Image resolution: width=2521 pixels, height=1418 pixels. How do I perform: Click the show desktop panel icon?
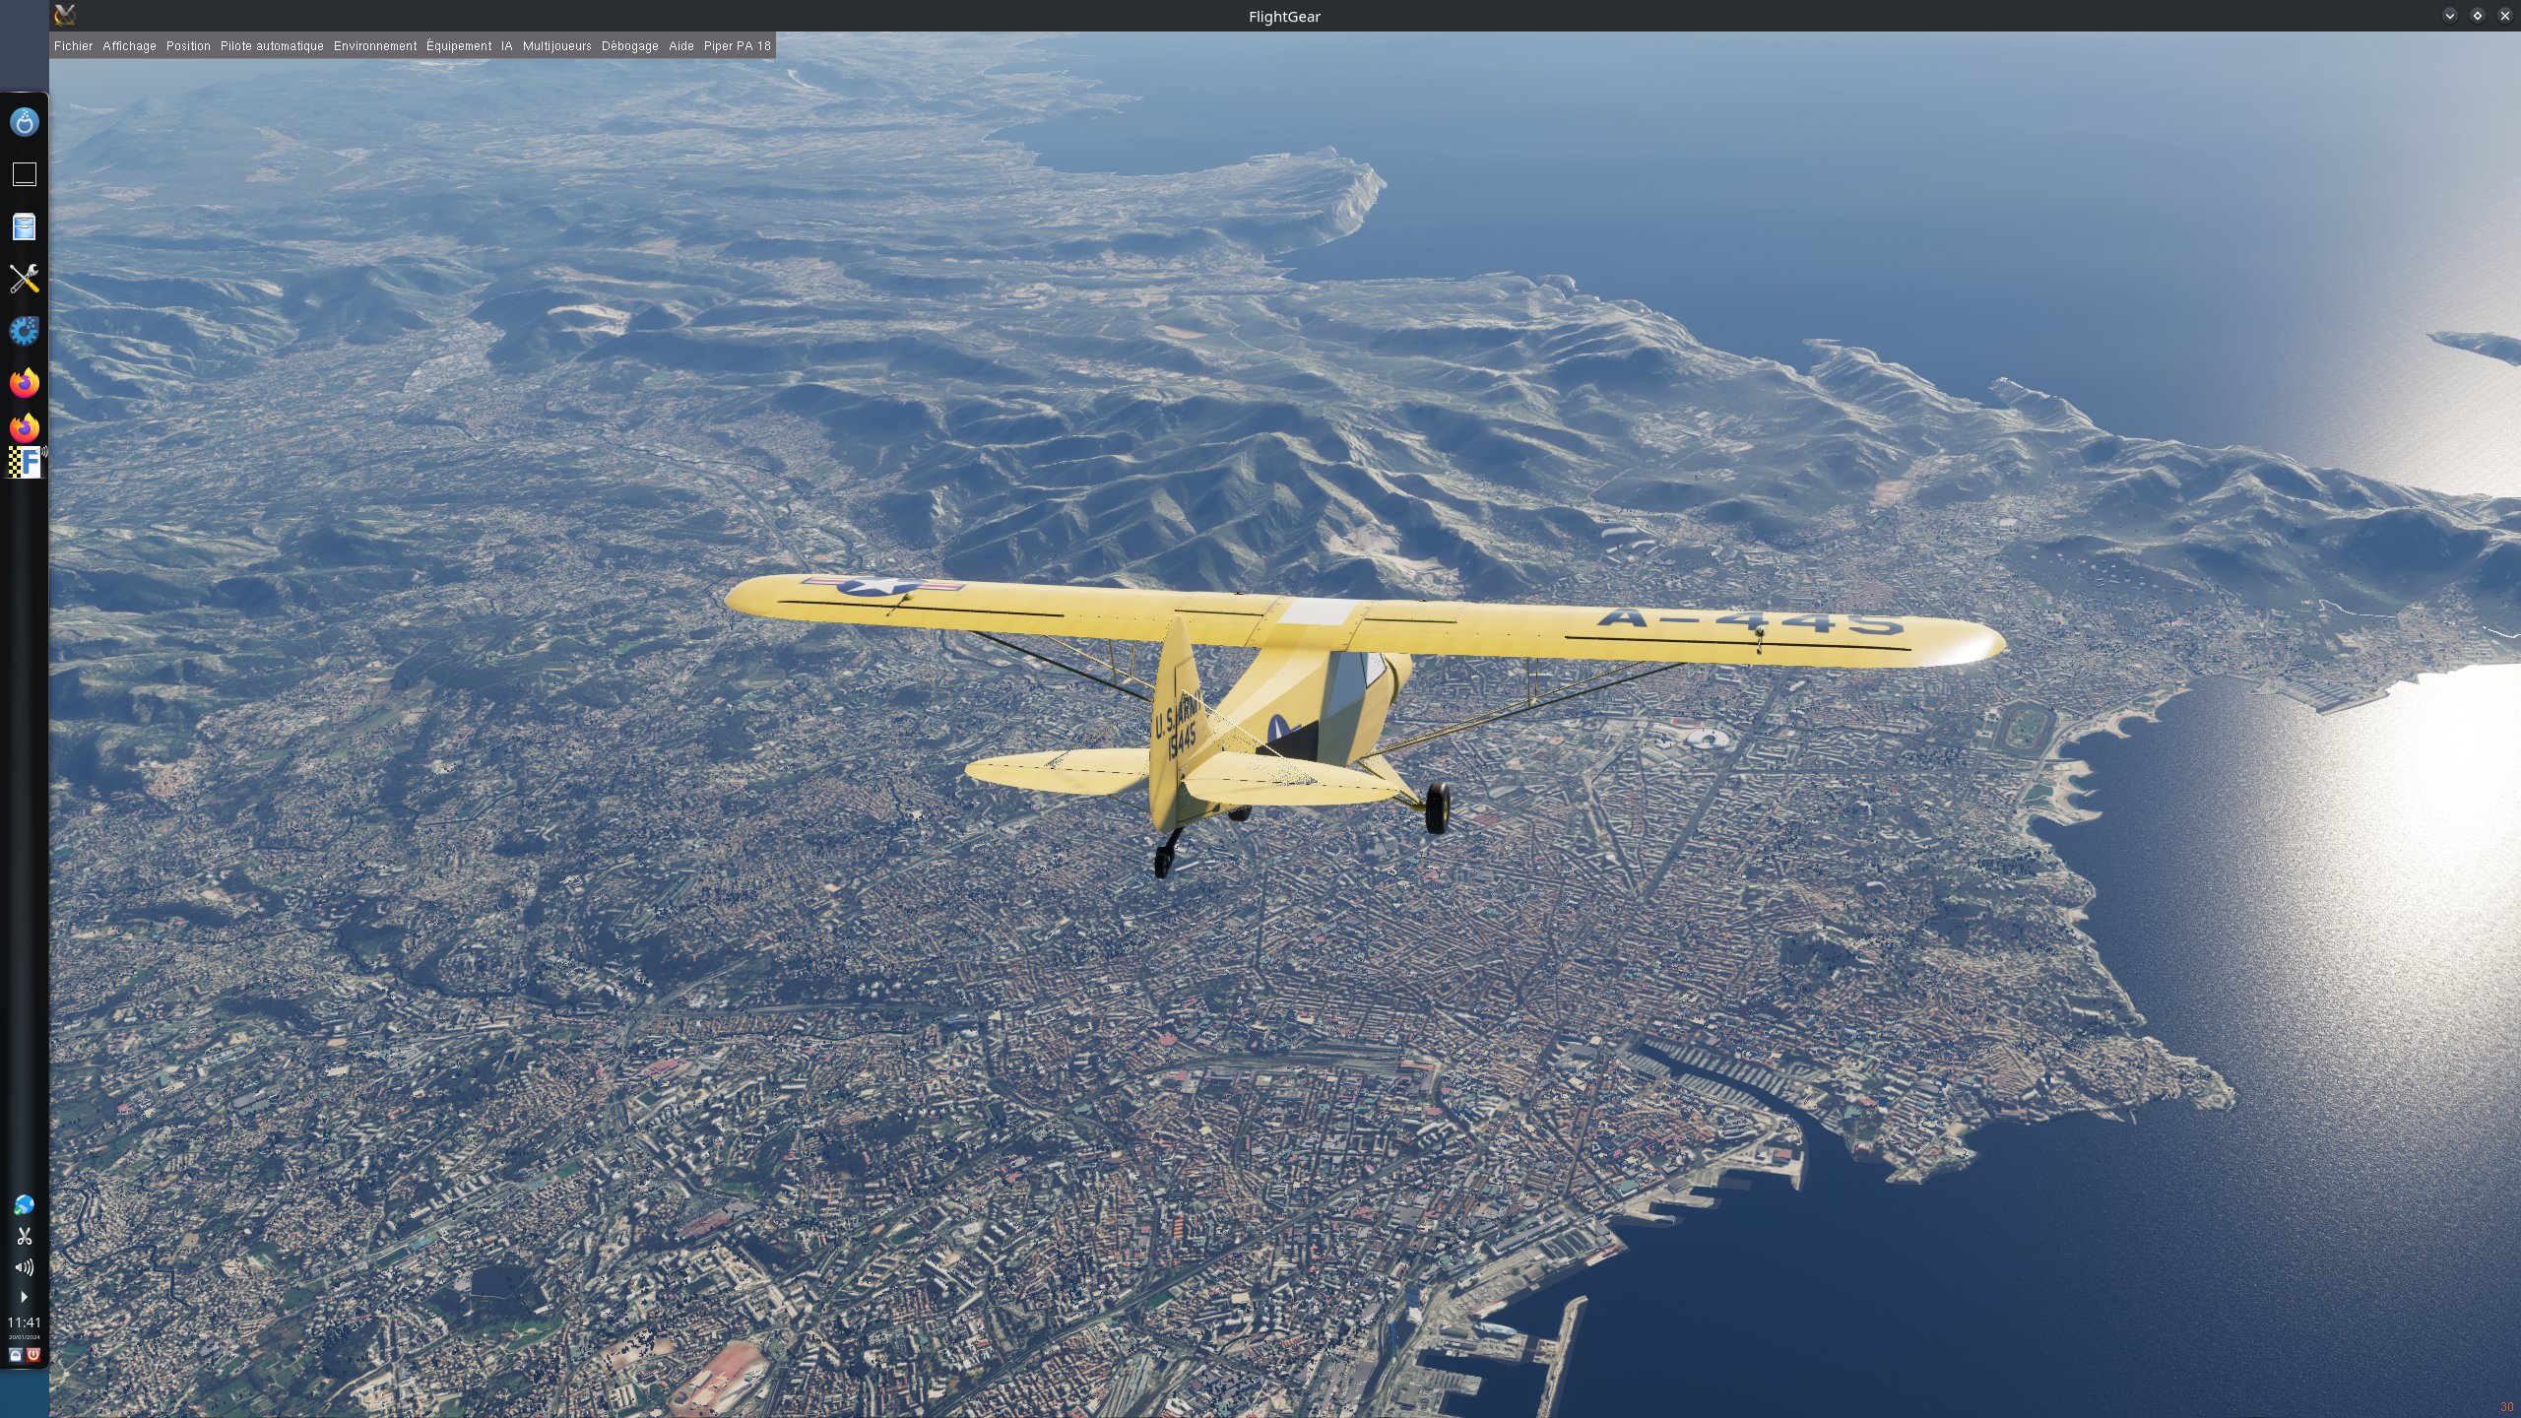24,174
